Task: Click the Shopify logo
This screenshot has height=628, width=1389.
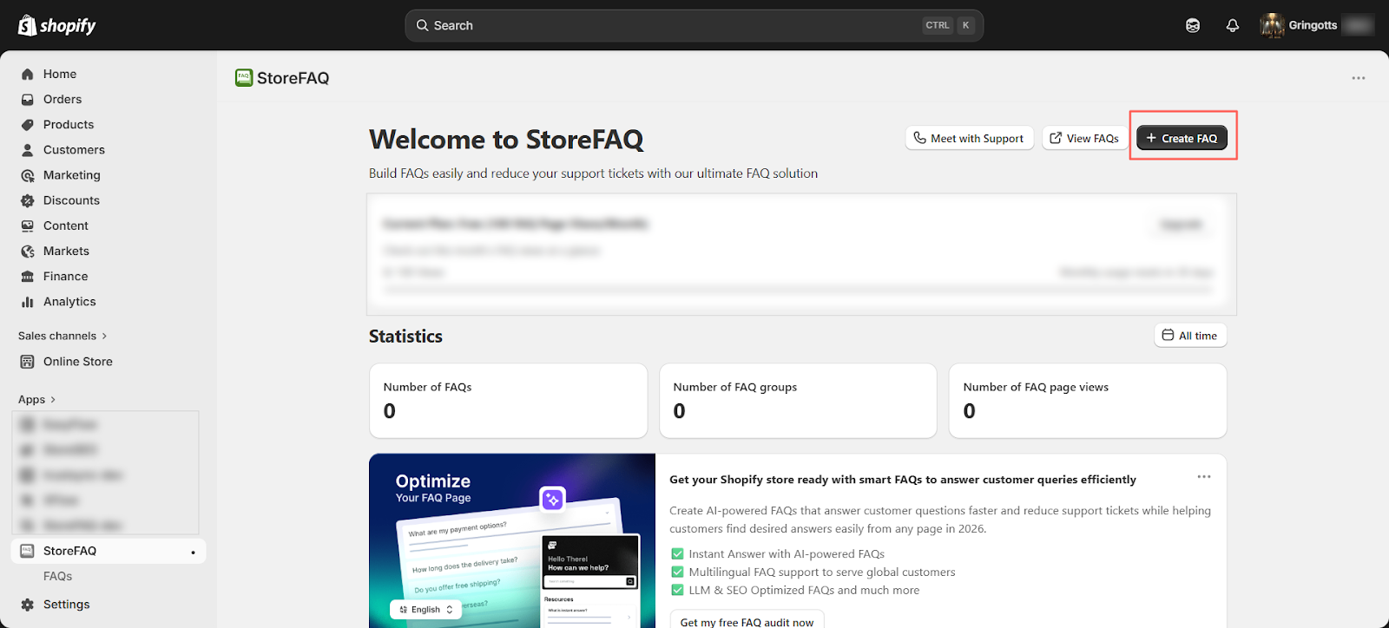Action: click(57, 25)
